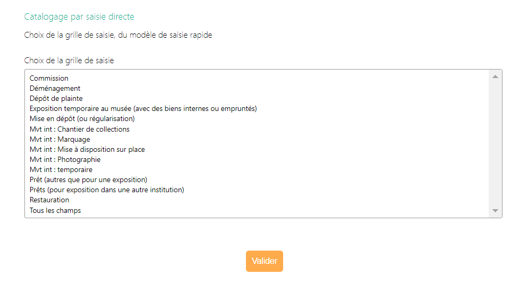Select Mvt int : Marquage option
The height and width of the screenshot is (283, 511).
60,139
